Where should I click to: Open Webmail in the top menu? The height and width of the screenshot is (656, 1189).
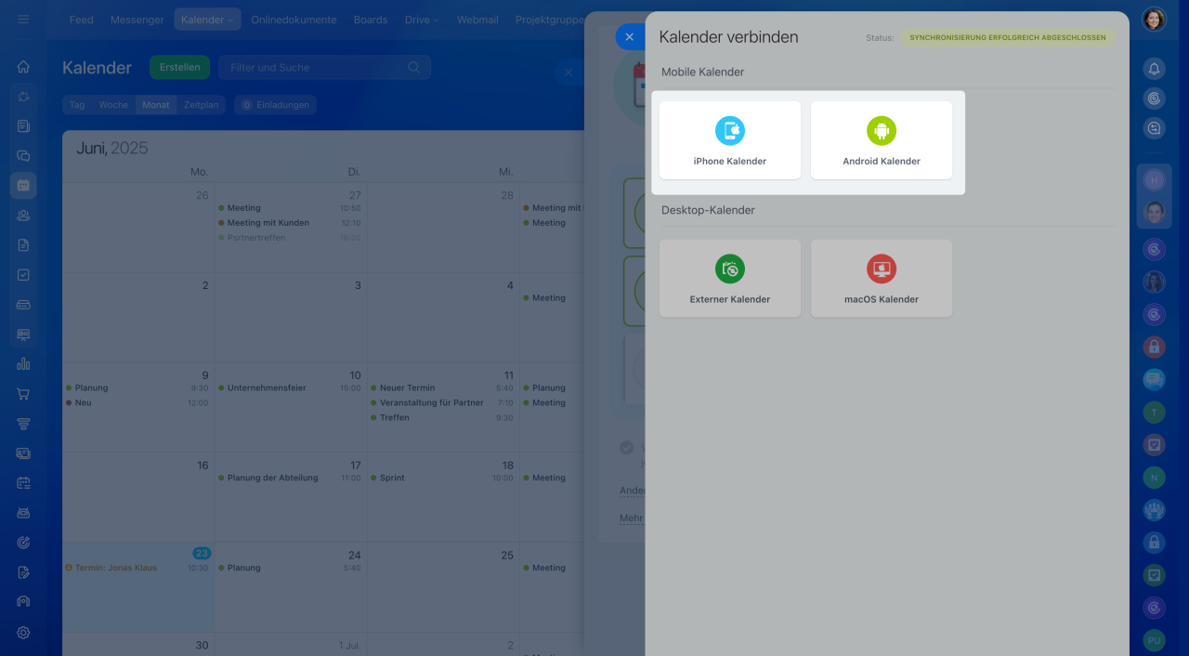point(477,20)
